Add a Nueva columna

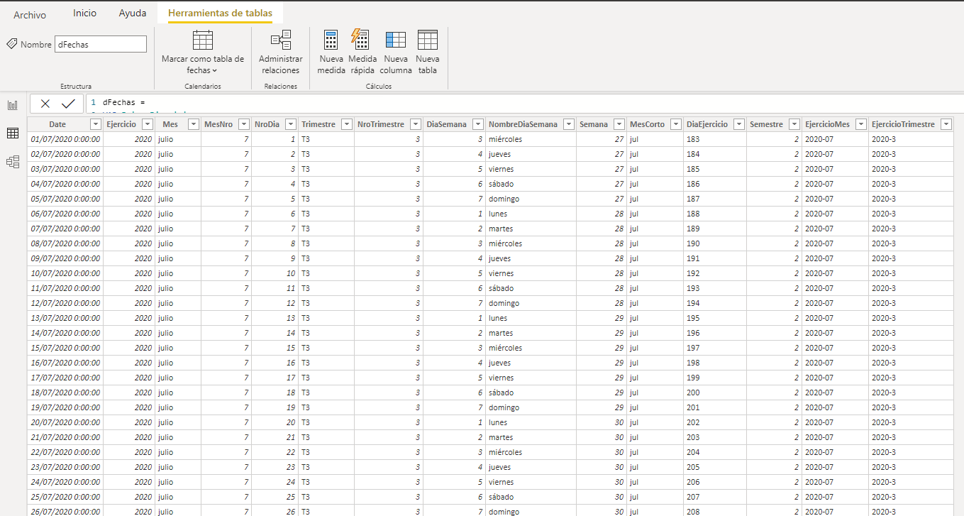point(396,52)
